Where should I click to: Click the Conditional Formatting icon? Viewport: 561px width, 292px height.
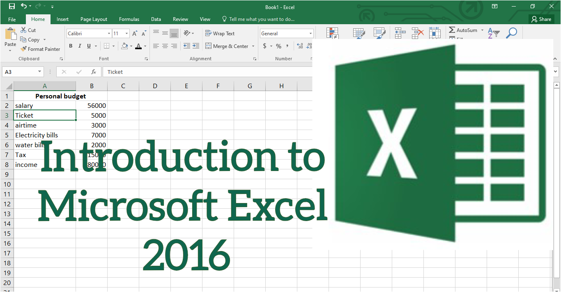point(332,34)
